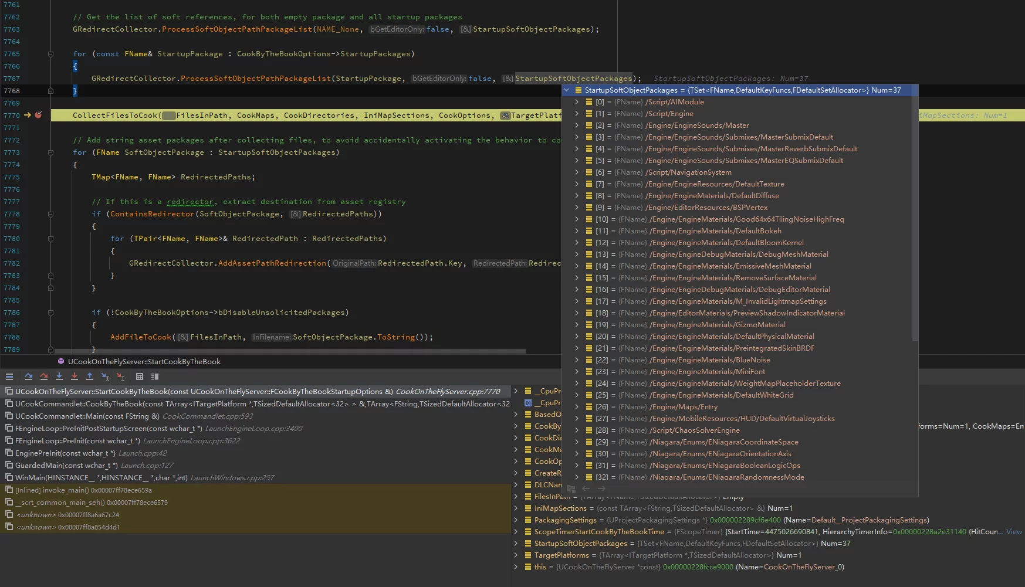This screenshot has height=587, width=1025.
Task: Collapse the StartupSoftObjectPackages popup root node
Action: pyautogui.click(x=567, y=90)
